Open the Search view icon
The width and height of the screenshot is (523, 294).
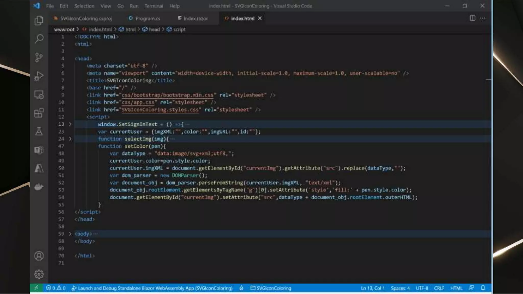click(x=39, y=39)
